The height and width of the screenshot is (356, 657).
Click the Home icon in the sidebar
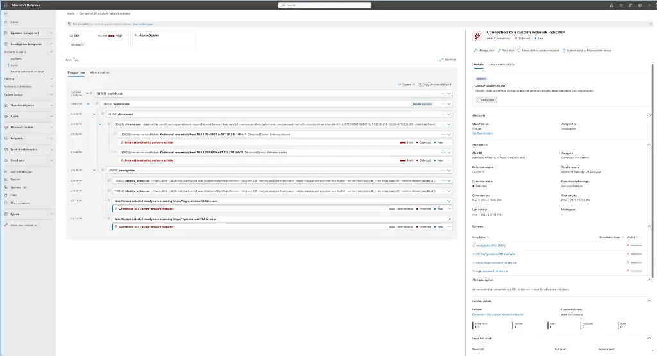coord(6,22)
